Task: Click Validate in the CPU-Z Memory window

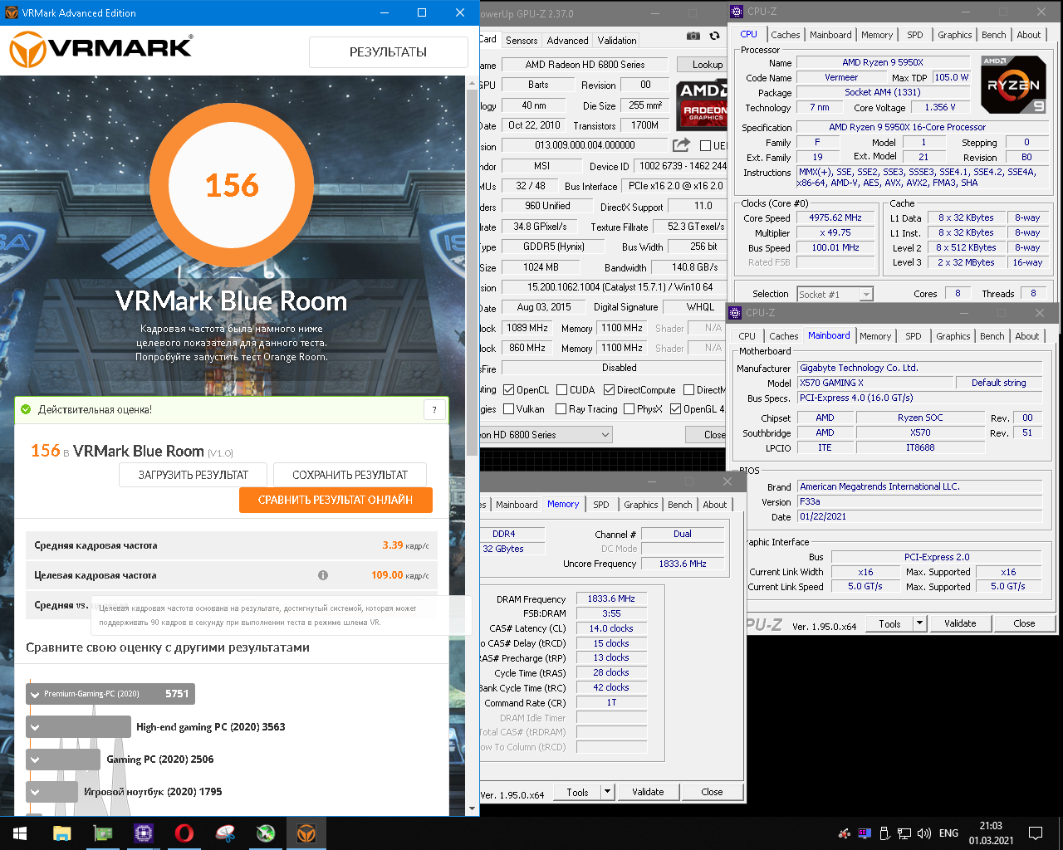Action: click(x=648, y=792)
